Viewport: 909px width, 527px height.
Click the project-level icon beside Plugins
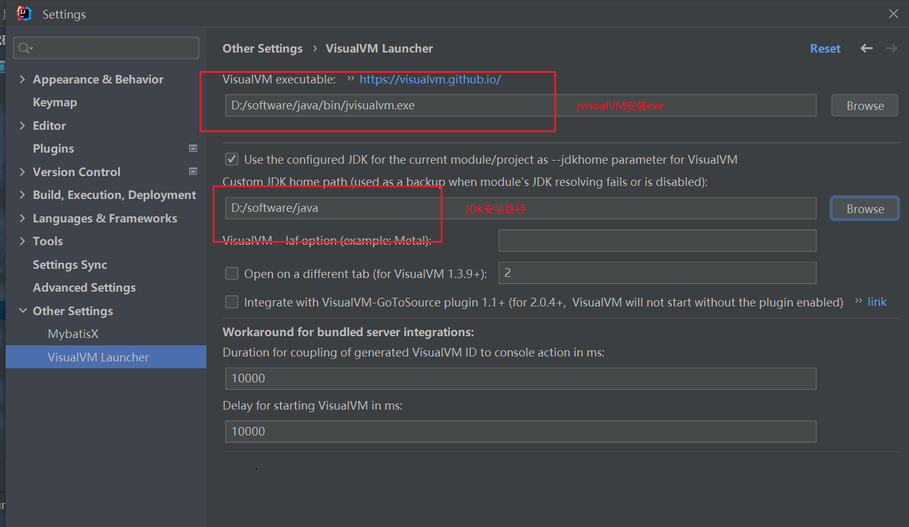[x=193, y=148]
